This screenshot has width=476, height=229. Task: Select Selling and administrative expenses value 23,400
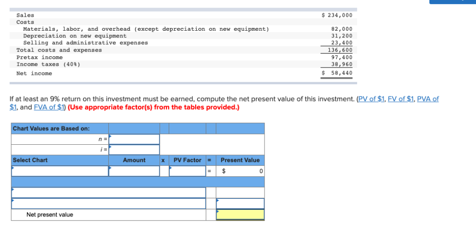tap(342, 43)
